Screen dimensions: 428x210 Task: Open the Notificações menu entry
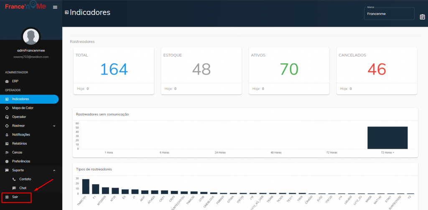pos(29,135)
